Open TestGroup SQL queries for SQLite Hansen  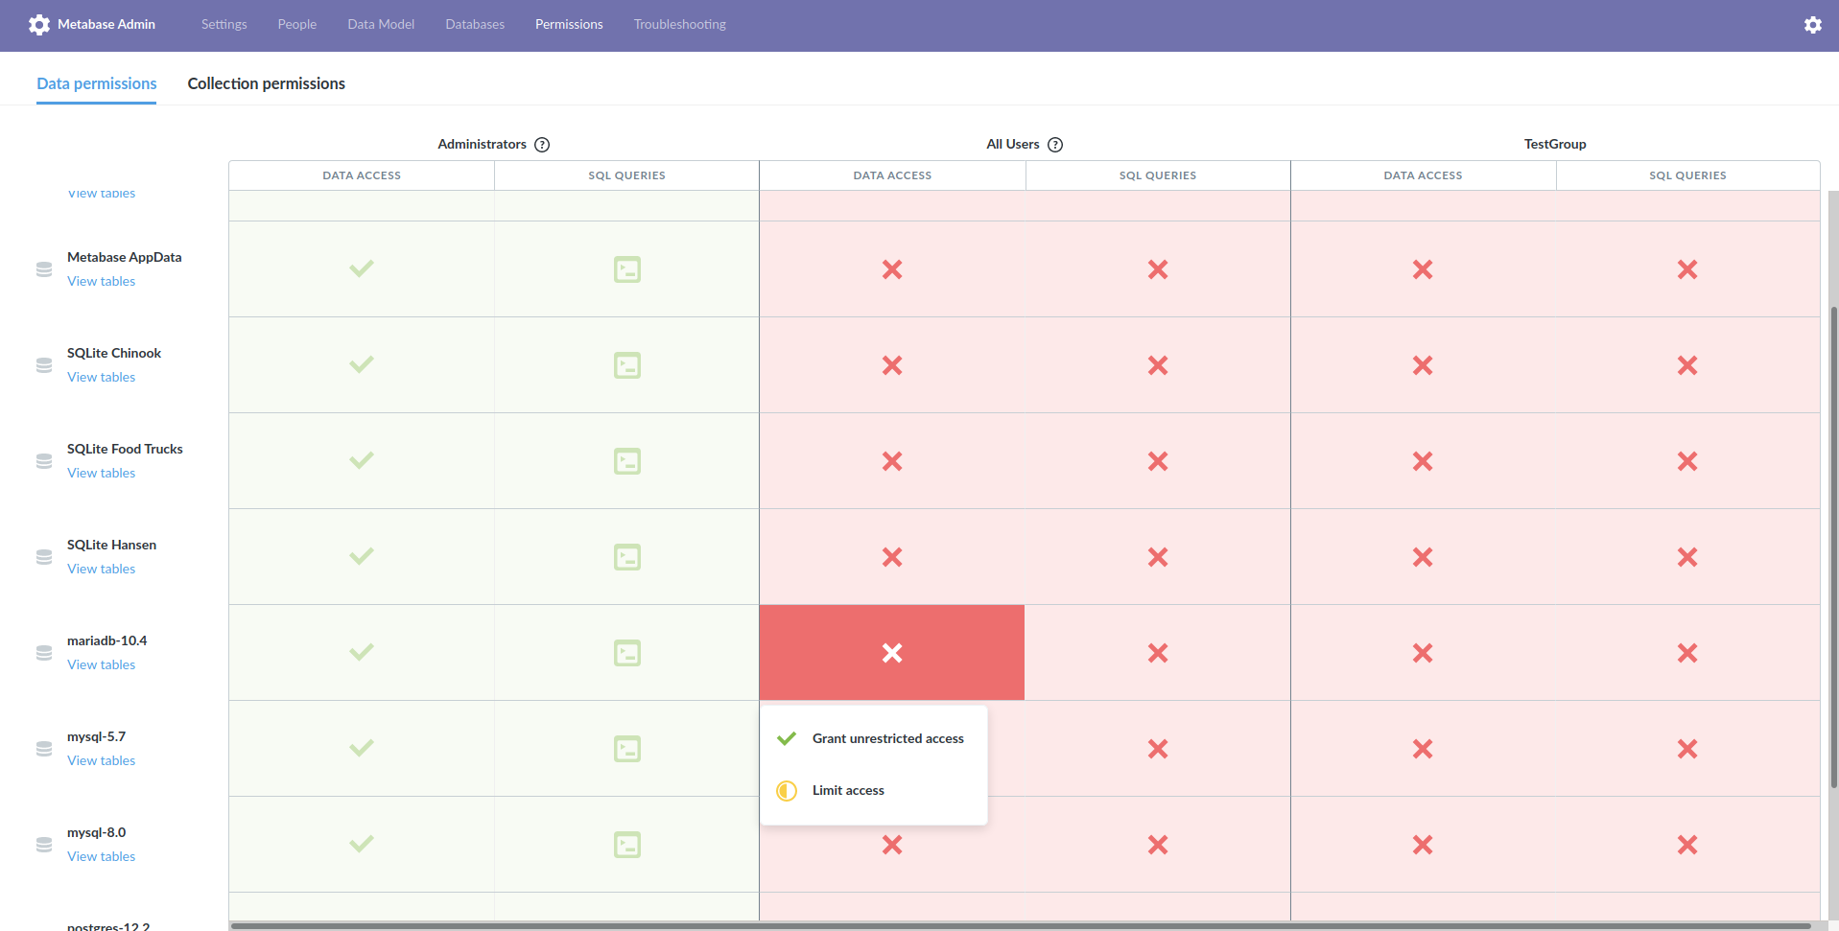click(1687, 557)
